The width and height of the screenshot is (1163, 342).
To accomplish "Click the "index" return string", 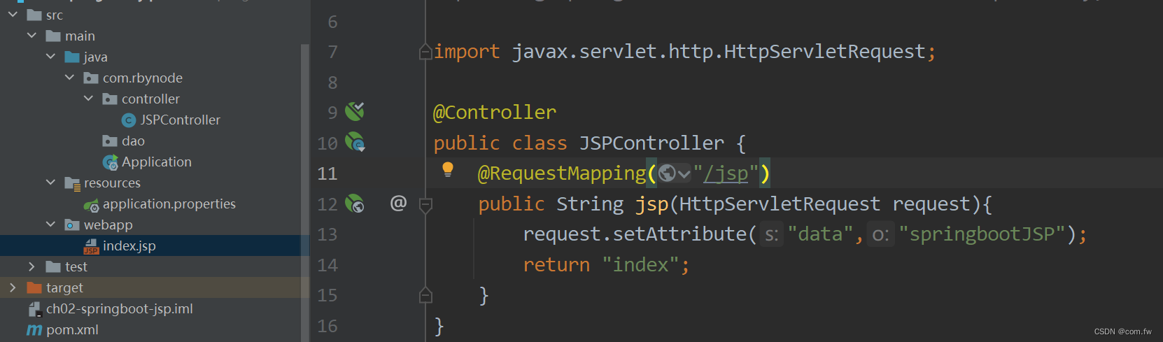I will point(640,265).
